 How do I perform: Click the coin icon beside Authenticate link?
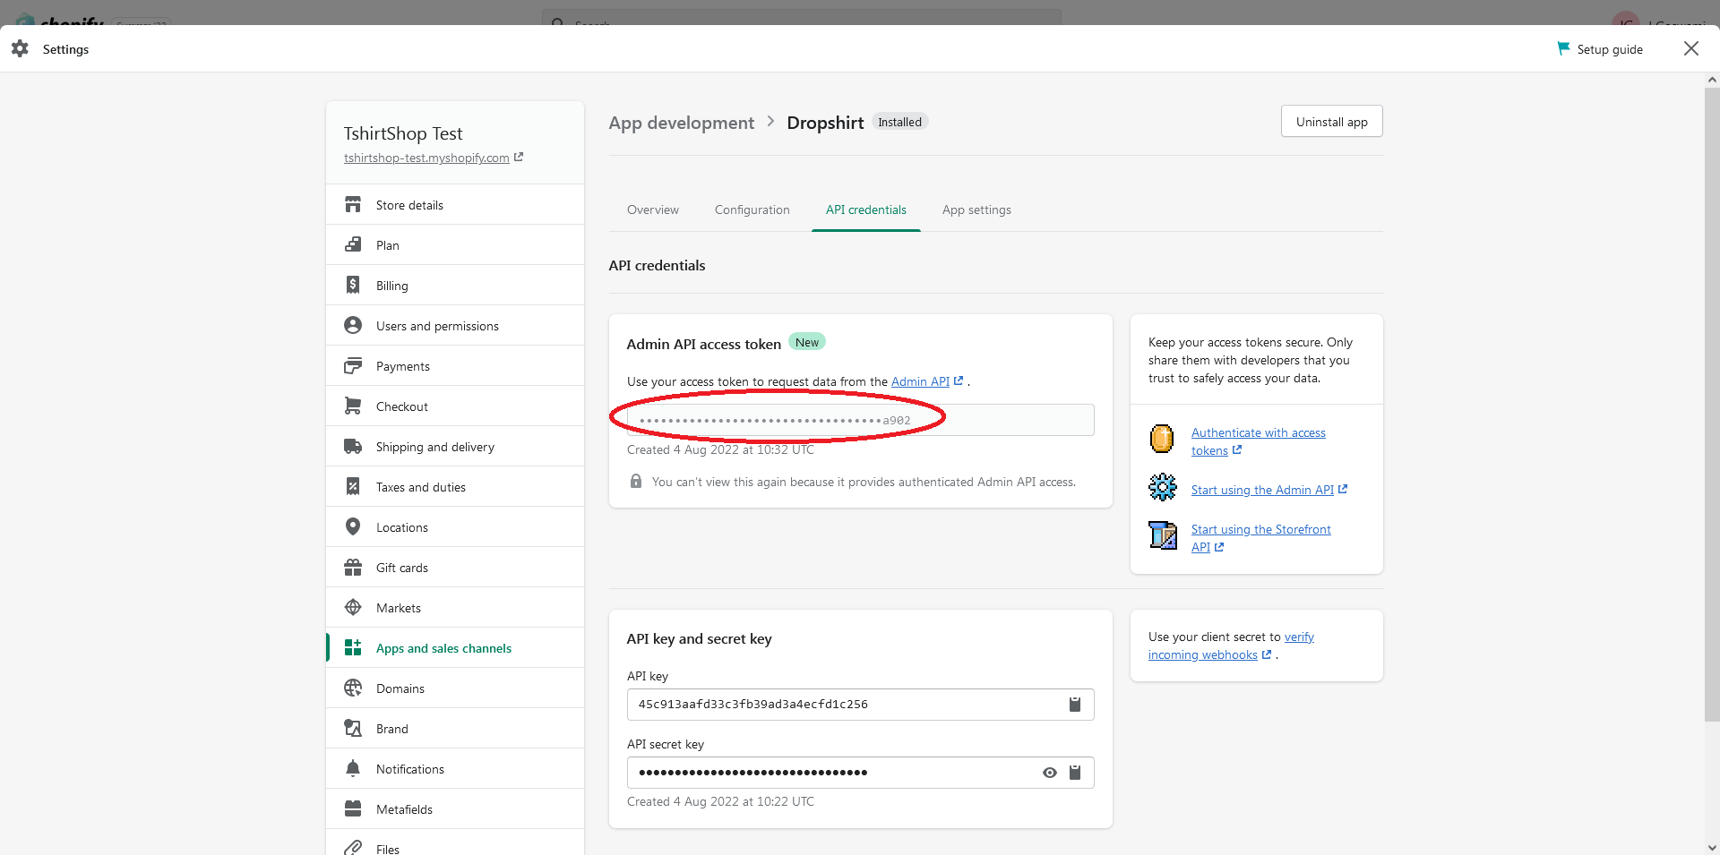[x=1162, y=439]
